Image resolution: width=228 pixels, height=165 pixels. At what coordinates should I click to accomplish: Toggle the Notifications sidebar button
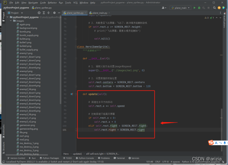tap(224, 20)
